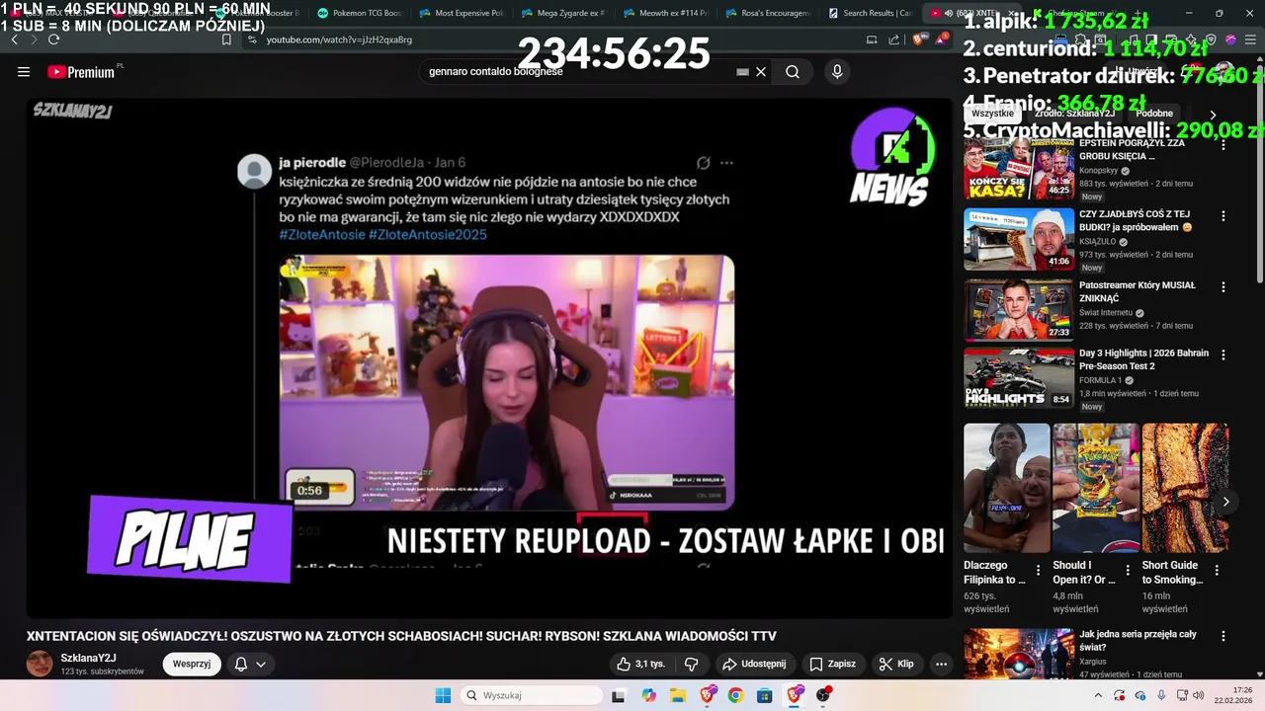1265x711 pixels.
Task: Clear the search text with the X icon
Action: pos(761,71)
